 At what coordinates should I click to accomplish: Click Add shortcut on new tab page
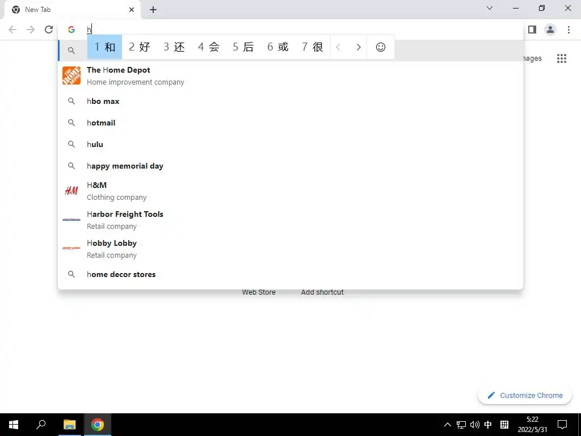click(322, 292)
